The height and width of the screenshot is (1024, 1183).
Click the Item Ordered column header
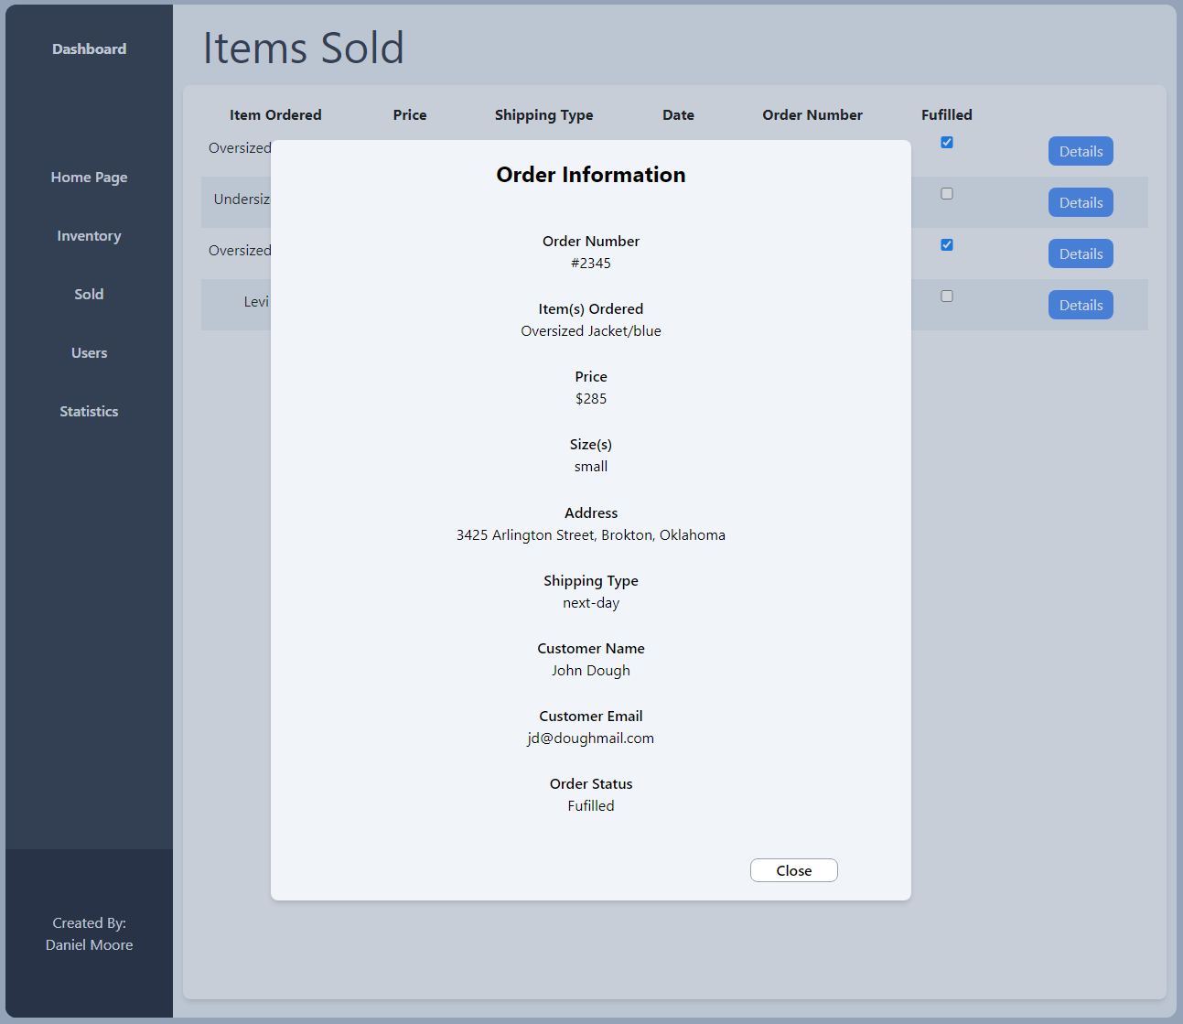click(x=275, y=115)
